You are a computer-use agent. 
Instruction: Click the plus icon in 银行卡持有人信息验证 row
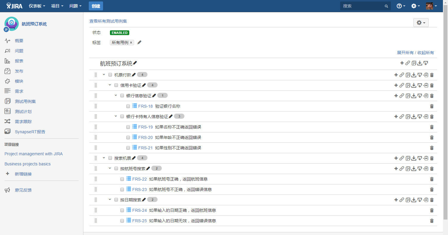(396, 117)
